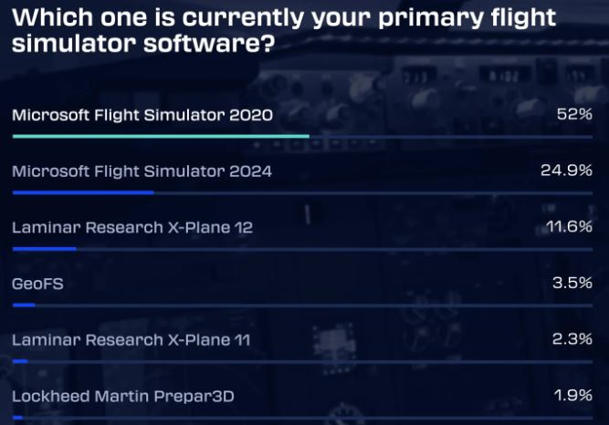Select Laminar Research X-Plane 11 option
609x425 pixels.
[131, 340]
